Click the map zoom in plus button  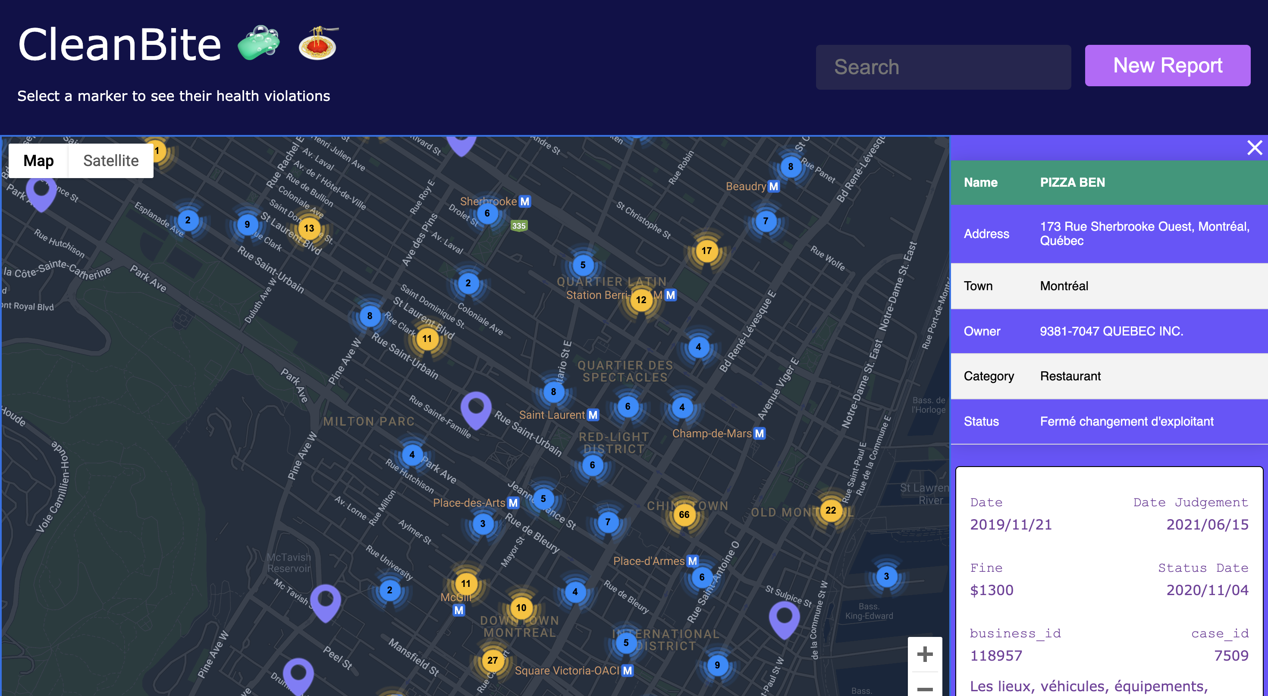click(924, 654)
